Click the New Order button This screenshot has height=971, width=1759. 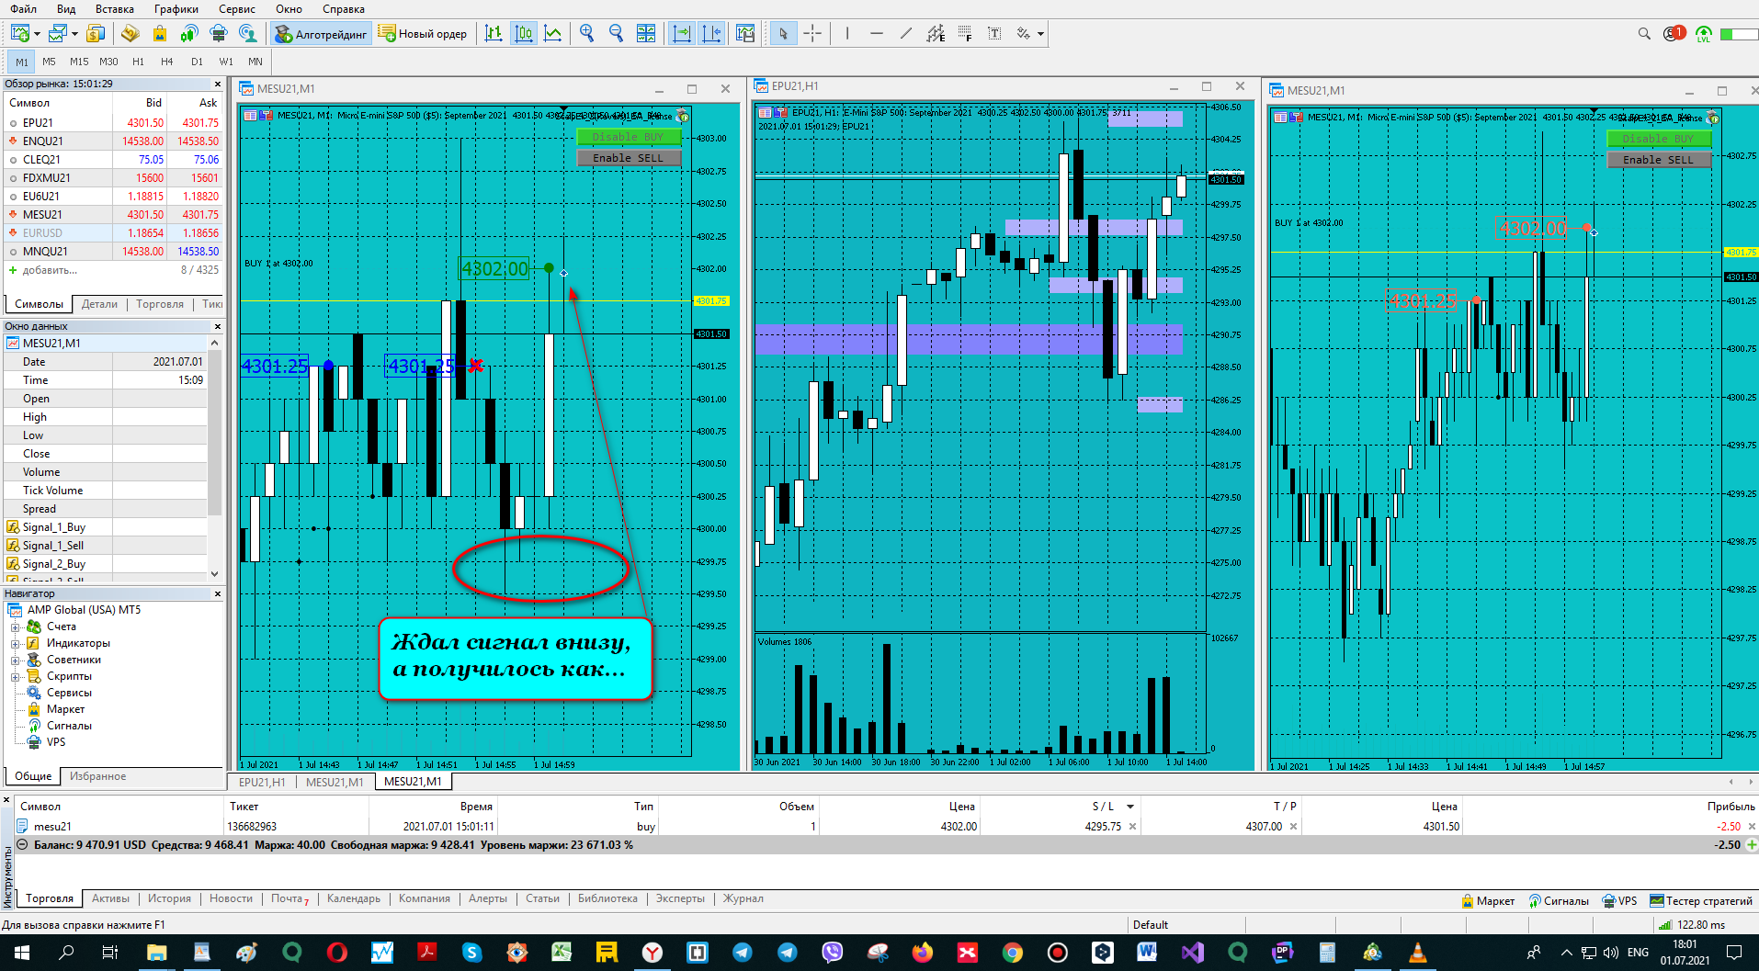click(423, 34)
